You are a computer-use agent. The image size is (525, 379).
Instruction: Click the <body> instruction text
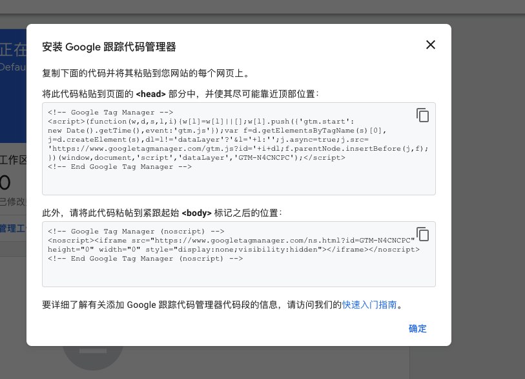(162, 213)
